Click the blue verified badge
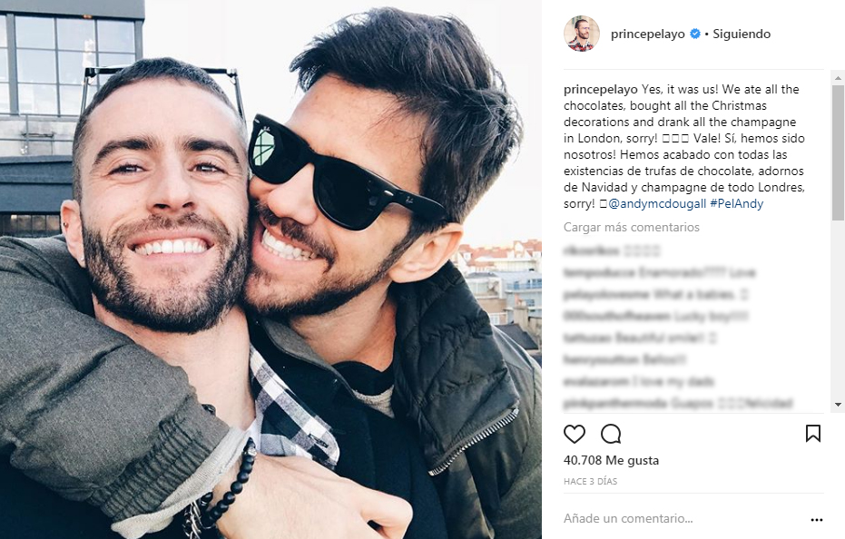The height and width of the screenshot is (539, 845). 695,34
